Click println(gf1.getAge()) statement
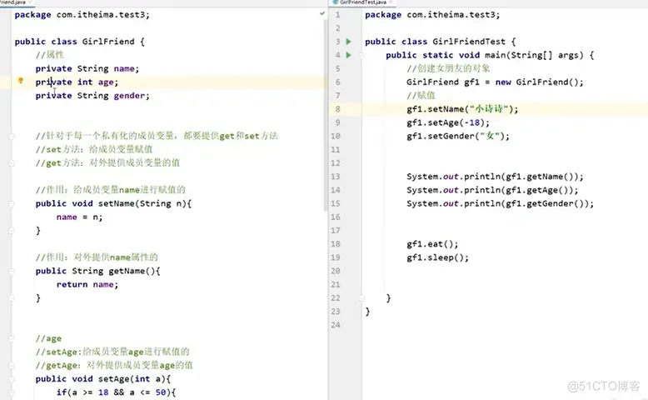Image resolution: width=648 pixels, height=400 pixels. point(492,190)
